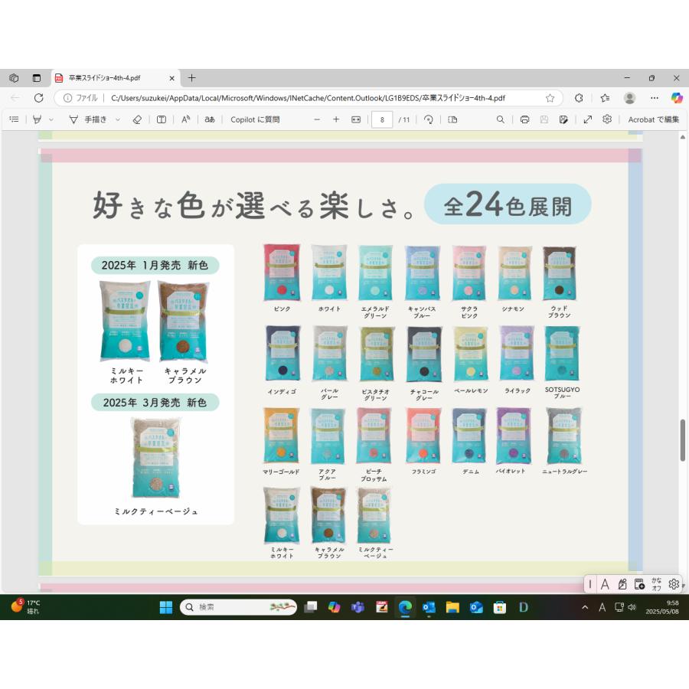This screenshot has width=689, height=689.
Task: Expand the highlighter color dropdown arrow
Action: [x=51, y=119]
